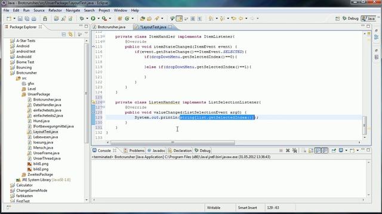Open the Navigate menu
Image resolution: width=382 pixels, height=214 pixels.
[73, 11]
